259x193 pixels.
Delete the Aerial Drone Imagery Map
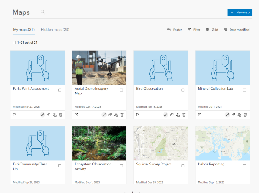pos(122,115)
